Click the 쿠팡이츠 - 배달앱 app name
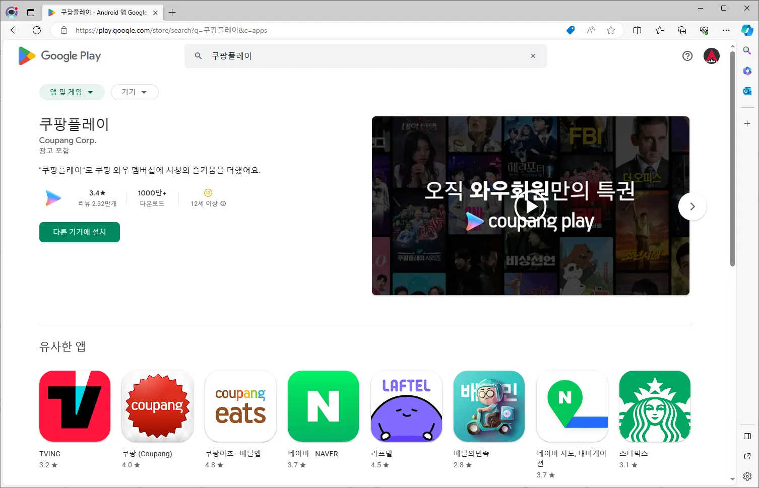The height and width of the screenshot is (488, 759). pyautogui.click(x=233, y=454)
